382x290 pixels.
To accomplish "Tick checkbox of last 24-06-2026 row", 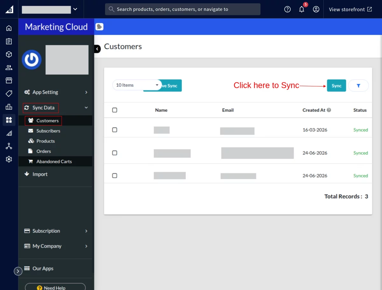I will (x=115, y=176).
